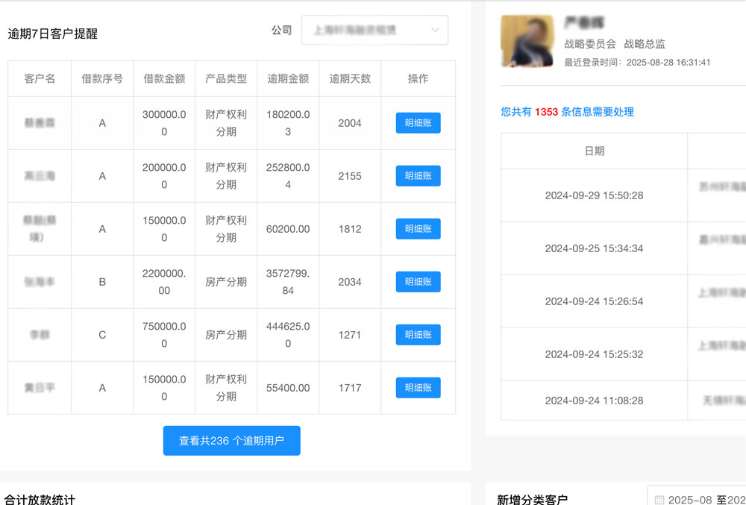The width and height of the screenshot is (746, 505).
Task: Click the 逾期天数 column header
Action: pos(350,78)
